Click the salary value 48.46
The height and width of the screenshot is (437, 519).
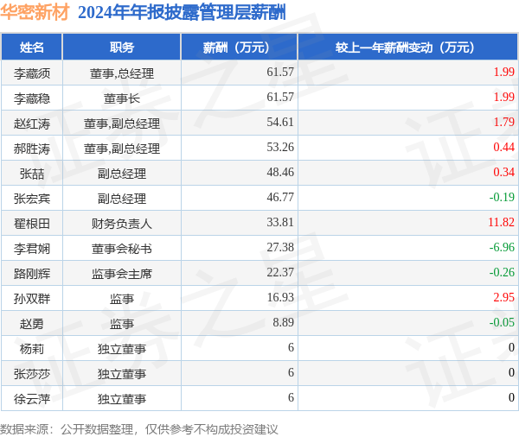(x=280, y=172)
